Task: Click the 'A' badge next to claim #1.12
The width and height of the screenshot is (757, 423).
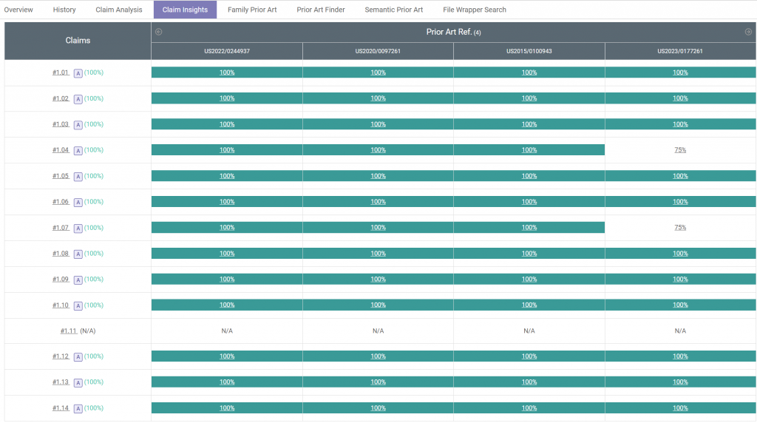Action: coord(78,357)
